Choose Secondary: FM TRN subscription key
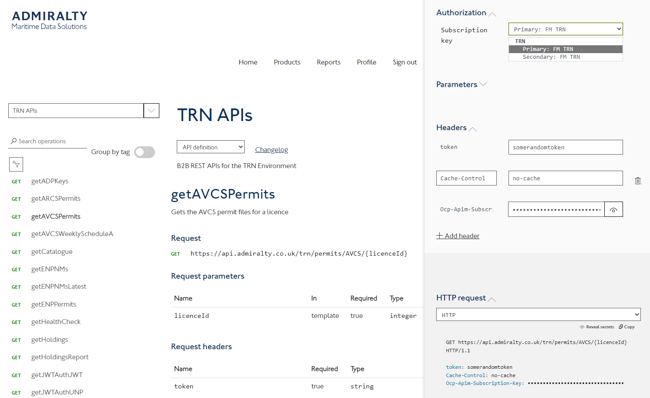Image resolution: width=650 pixels, height=398 pixels. coord(551,57)
